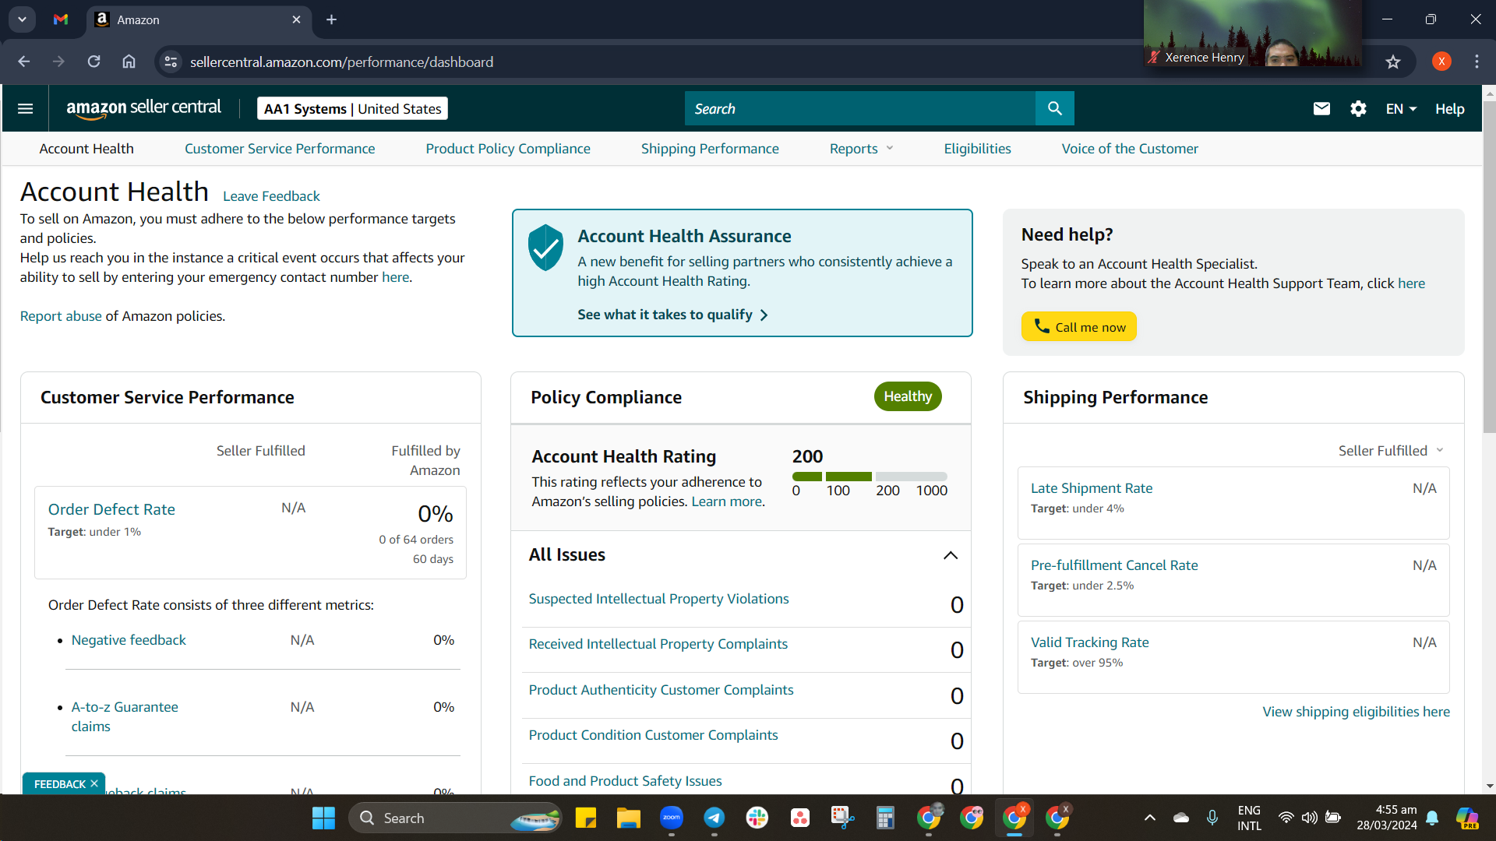Screen dimensions: 1496x841
Task: Open the browser home page
Action: (129, 62)
